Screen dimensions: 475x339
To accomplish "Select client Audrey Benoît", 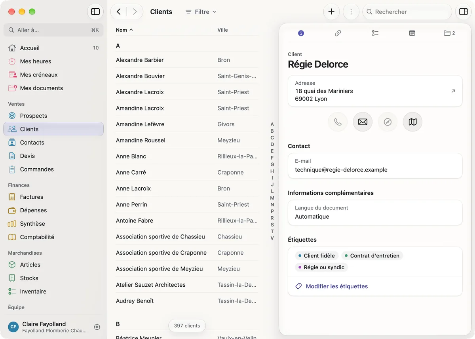I will (x=187, y=301).
